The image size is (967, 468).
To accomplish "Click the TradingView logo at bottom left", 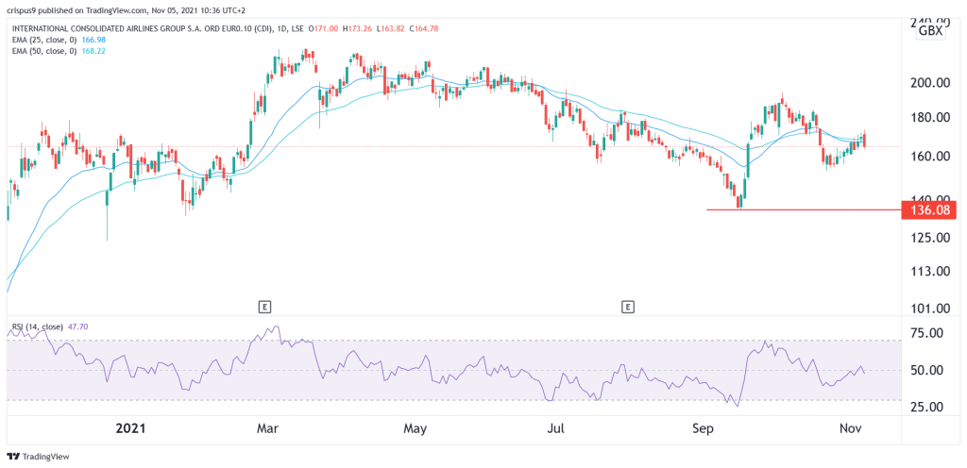I will tap(38, 457).
